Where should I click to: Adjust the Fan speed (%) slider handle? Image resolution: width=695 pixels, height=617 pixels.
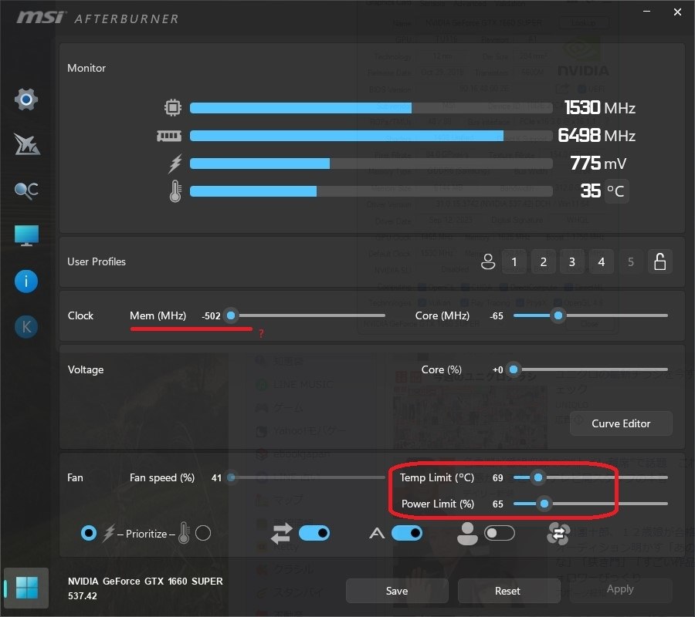point(231,477)
